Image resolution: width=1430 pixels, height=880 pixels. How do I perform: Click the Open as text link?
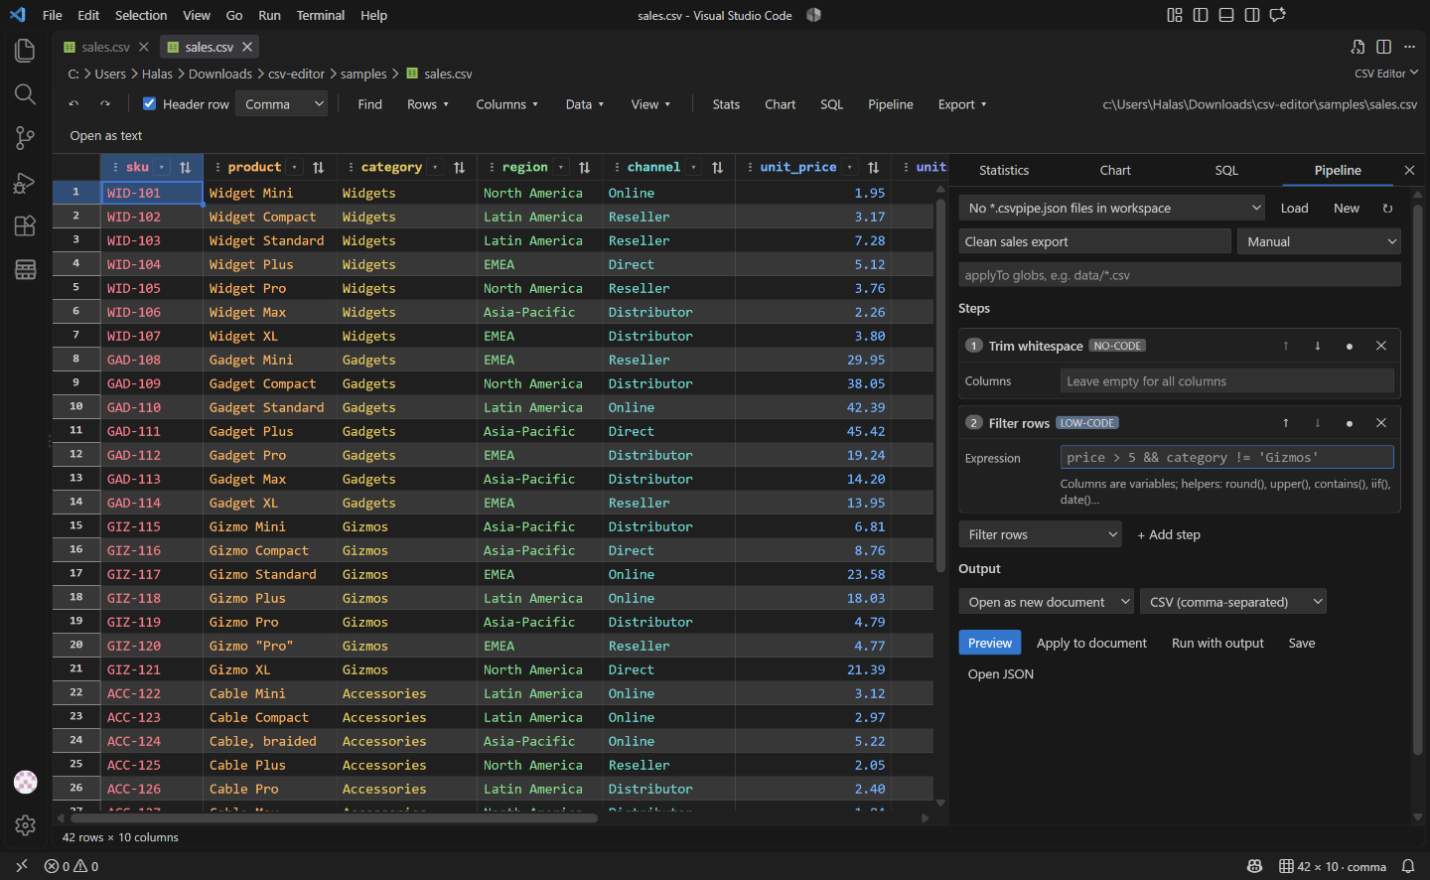[106, 136]
